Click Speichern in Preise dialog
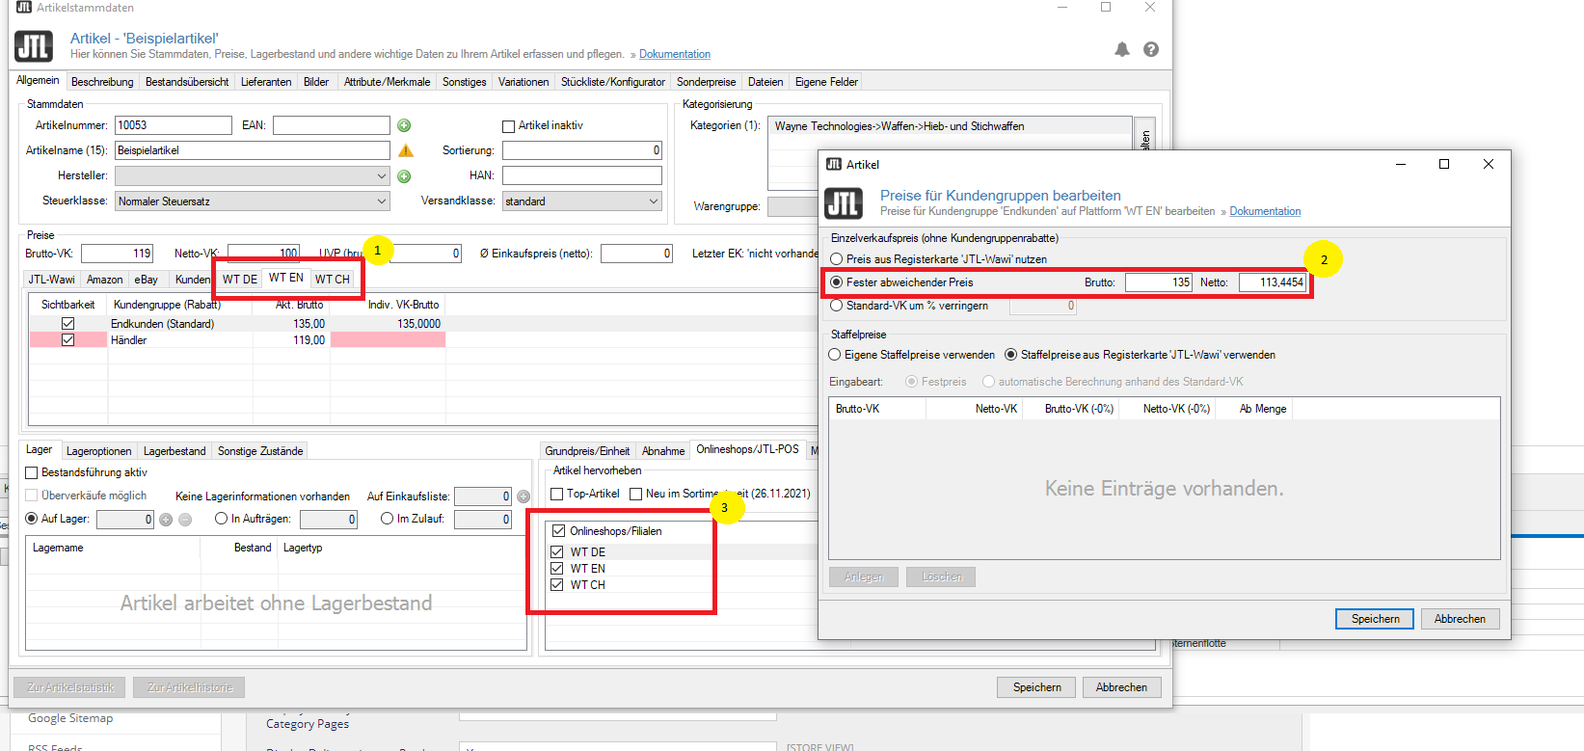 (1375, 619)
